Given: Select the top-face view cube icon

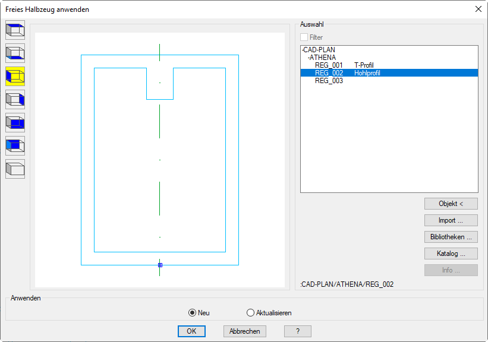Looking at the screenshot, I should (x=15, y=30).
